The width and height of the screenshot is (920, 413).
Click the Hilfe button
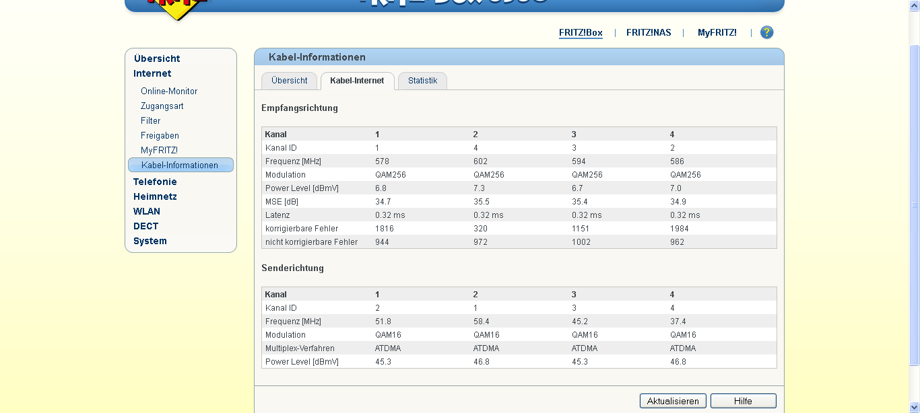click(743, 401)
